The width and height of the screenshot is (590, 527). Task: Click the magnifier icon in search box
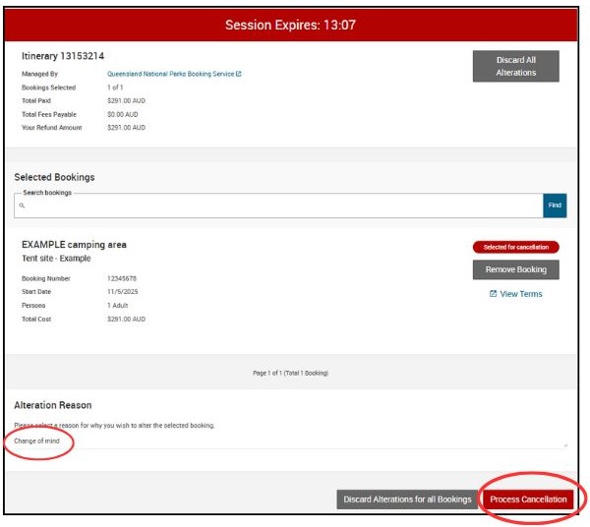22,205
